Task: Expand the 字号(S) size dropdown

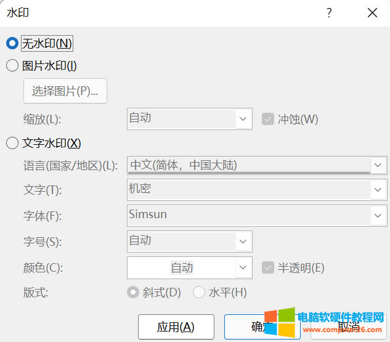Action: pos(244,242)
